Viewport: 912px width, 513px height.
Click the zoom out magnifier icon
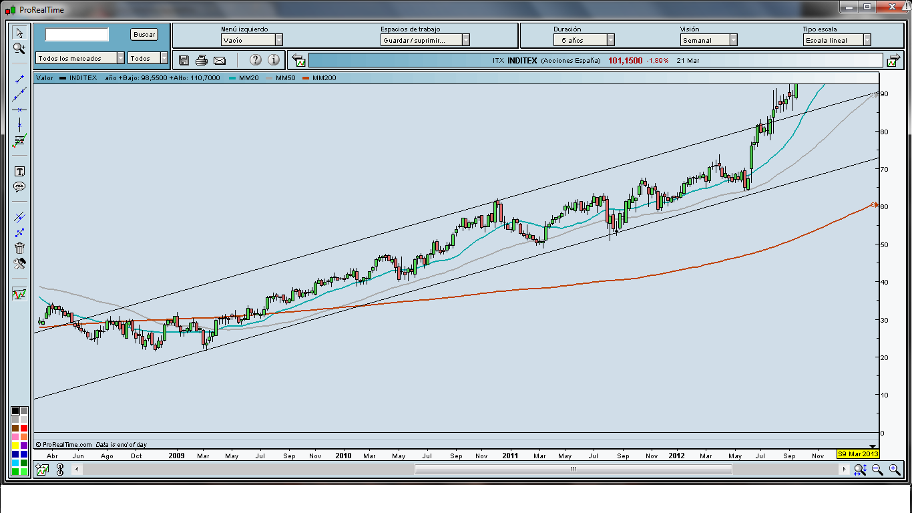tap(877, 470)
